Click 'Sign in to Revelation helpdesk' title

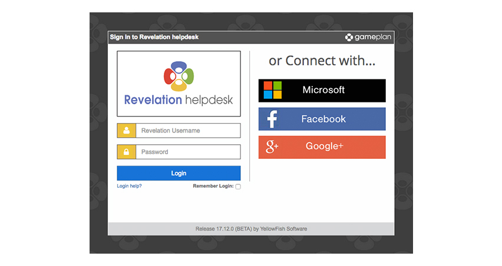point(154,37)
